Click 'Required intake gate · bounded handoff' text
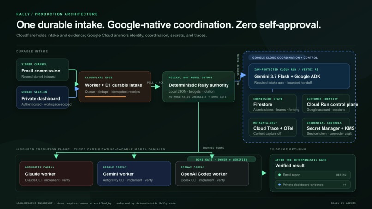372x209 pixels. point(283,83)
